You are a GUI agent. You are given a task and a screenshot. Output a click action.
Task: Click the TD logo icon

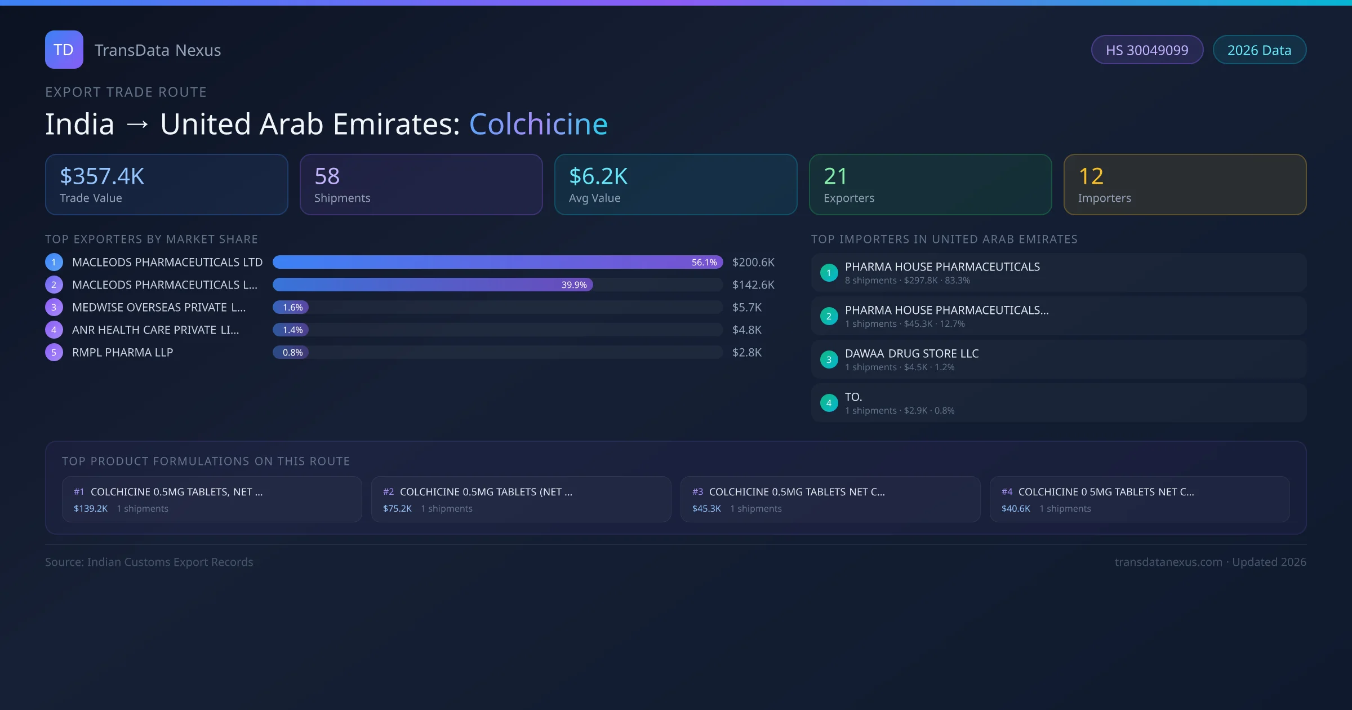(x=64, y=50)
